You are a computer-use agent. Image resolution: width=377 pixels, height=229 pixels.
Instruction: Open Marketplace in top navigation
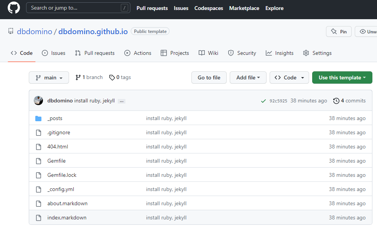tap(244, 8)
